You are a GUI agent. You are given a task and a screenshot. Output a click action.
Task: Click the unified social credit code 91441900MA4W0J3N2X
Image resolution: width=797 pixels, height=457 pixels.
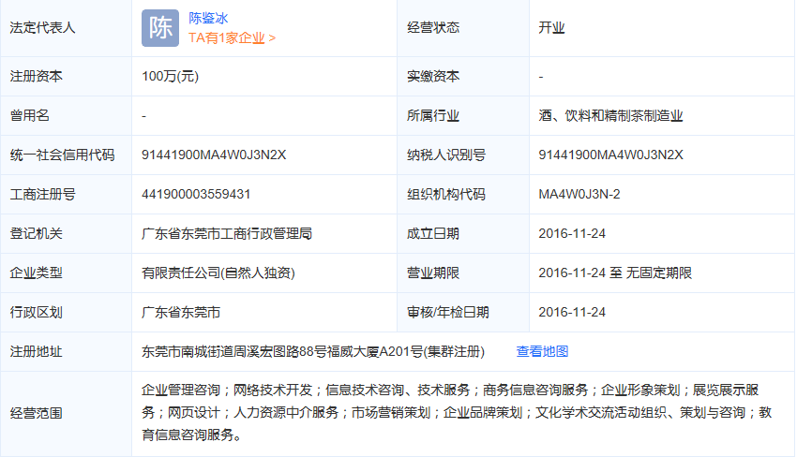pyautogui.click(x=214, y=155)
